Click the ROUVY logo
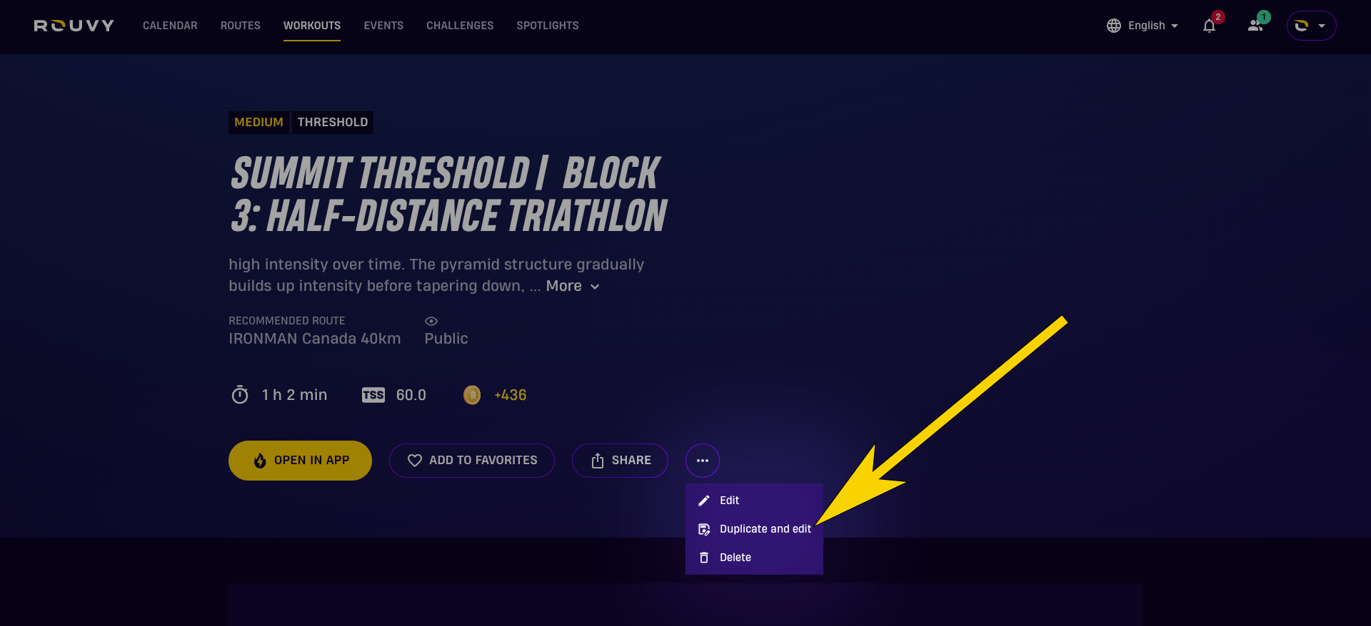 (74, 26)
